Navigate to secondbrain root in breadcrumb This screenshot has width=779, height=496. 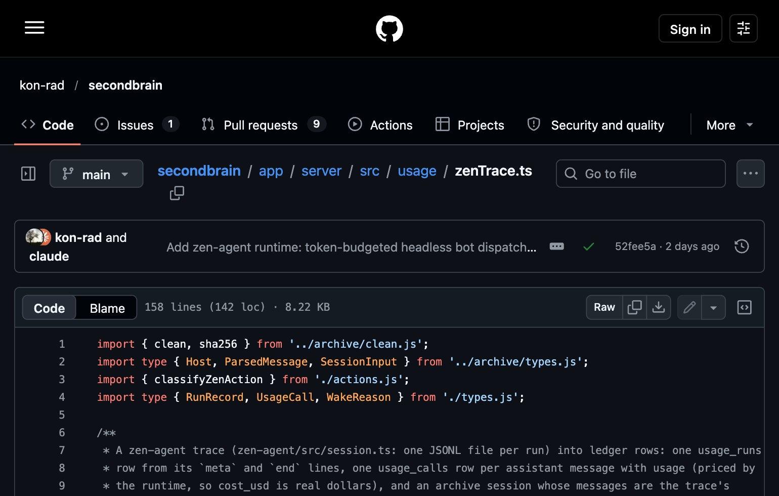(x=199, y=171)
